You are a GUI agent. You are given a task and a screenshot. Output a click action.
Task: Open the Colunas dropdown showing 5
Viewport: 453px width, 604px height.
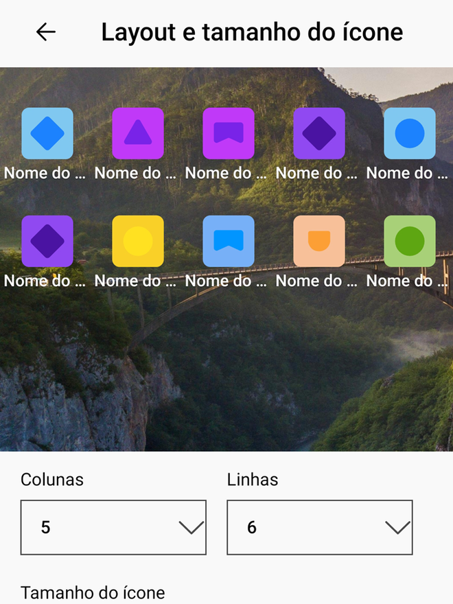[x=113, y=527]
